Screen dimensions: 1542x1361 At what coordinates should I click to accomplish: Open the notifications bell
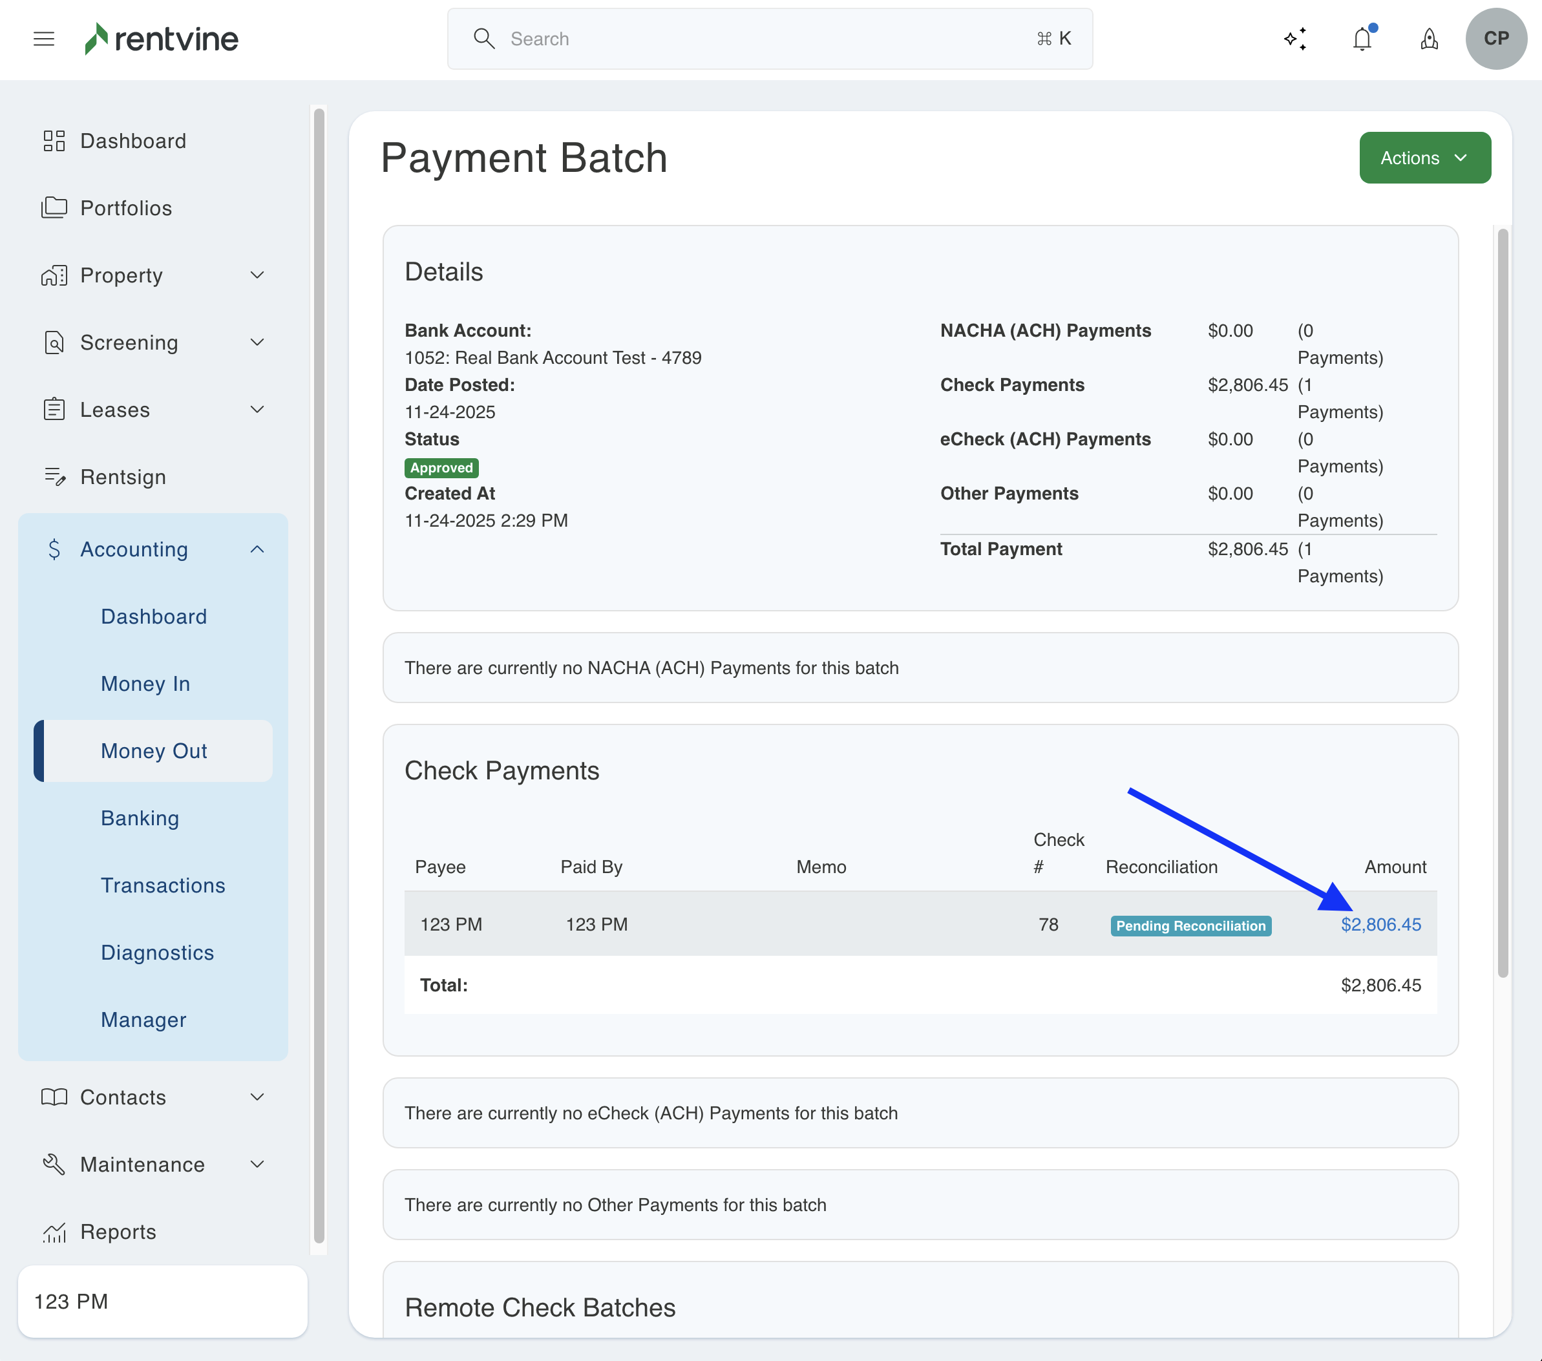click(x=1362, y=39)
